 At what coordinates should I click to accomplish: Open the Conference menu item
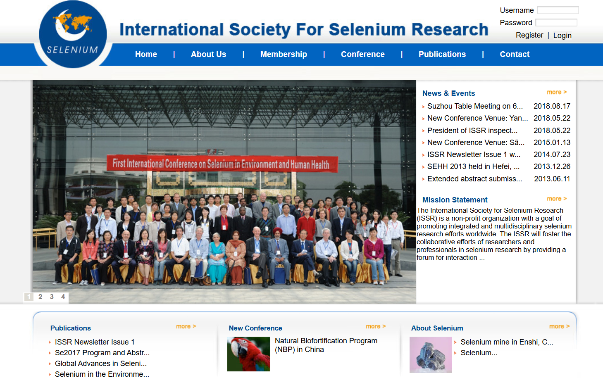pos(362,54)
